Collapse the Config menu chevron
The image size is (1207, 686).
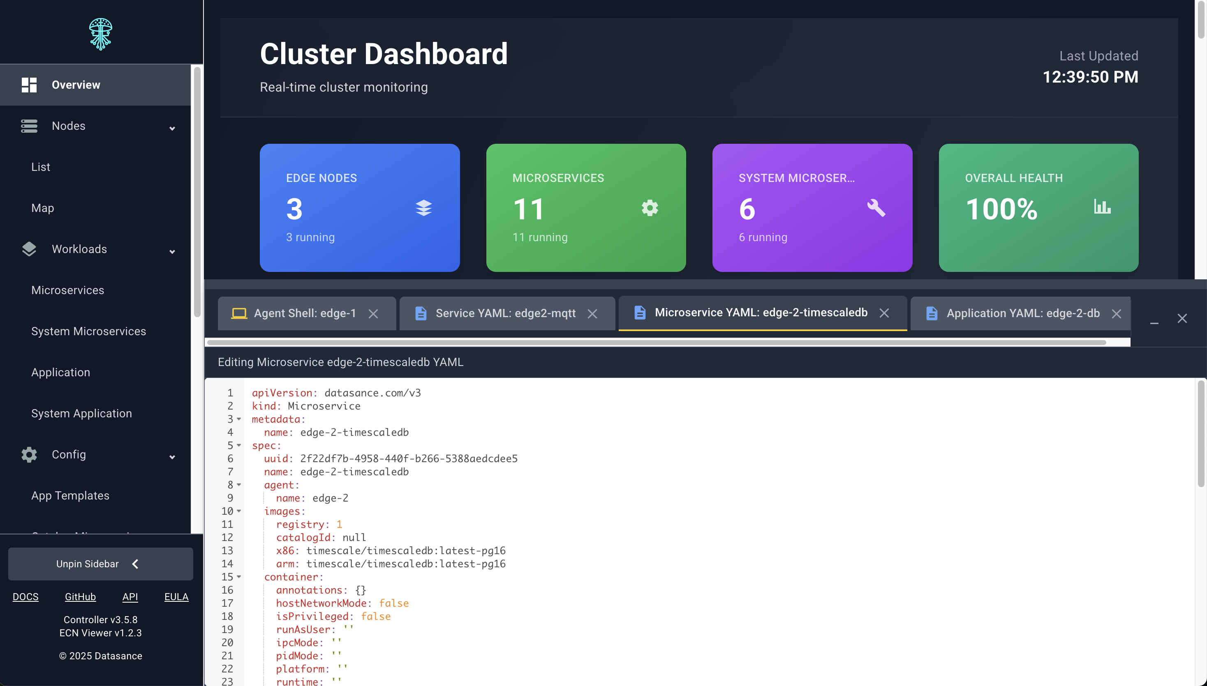pos(172,457)
